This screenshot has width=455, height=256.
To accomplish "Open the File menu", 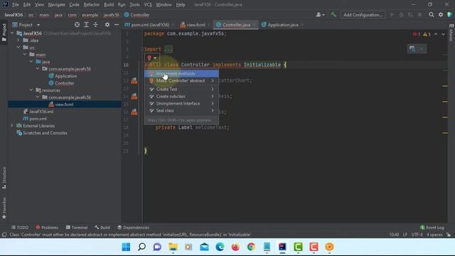I will coord(16,5).
